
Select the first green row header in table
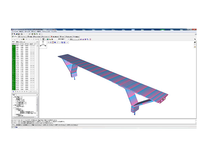click(x=13, y=46)
